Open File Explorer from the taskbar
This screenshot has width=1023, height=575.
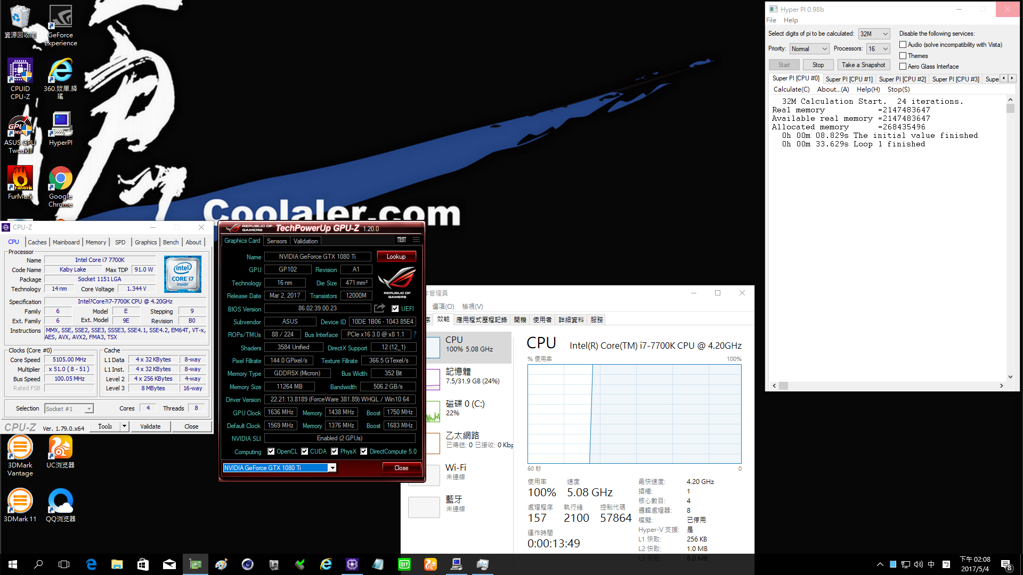pos(117,564)
